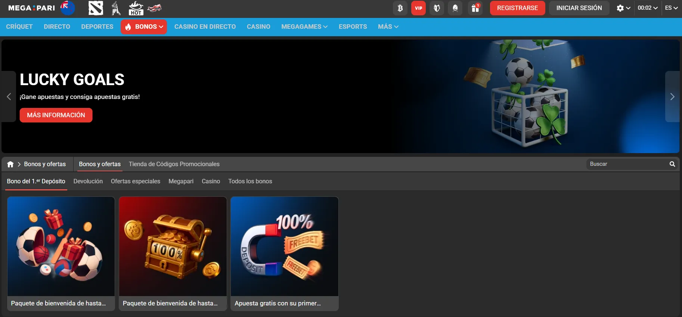682x317 pixels.
Task: Switch to Tienda de Códigos Promocionales tab
Action: click(x=174, y=164)
